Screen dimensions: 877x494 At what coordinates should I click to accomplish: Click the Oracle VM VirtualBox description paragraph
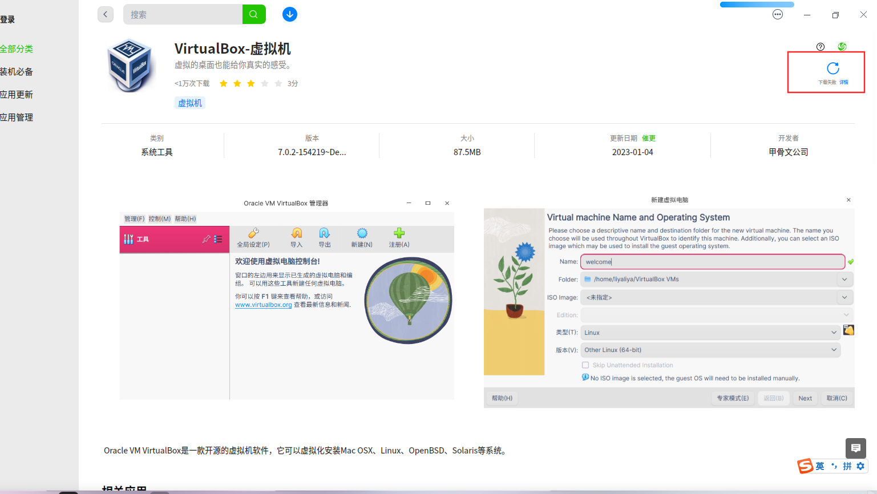[306, 451]
